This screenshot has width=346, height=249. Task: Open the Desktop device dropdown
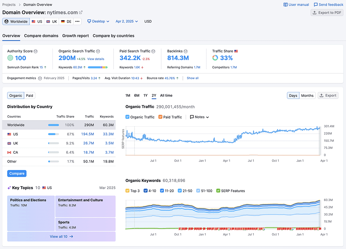(98, 21)
